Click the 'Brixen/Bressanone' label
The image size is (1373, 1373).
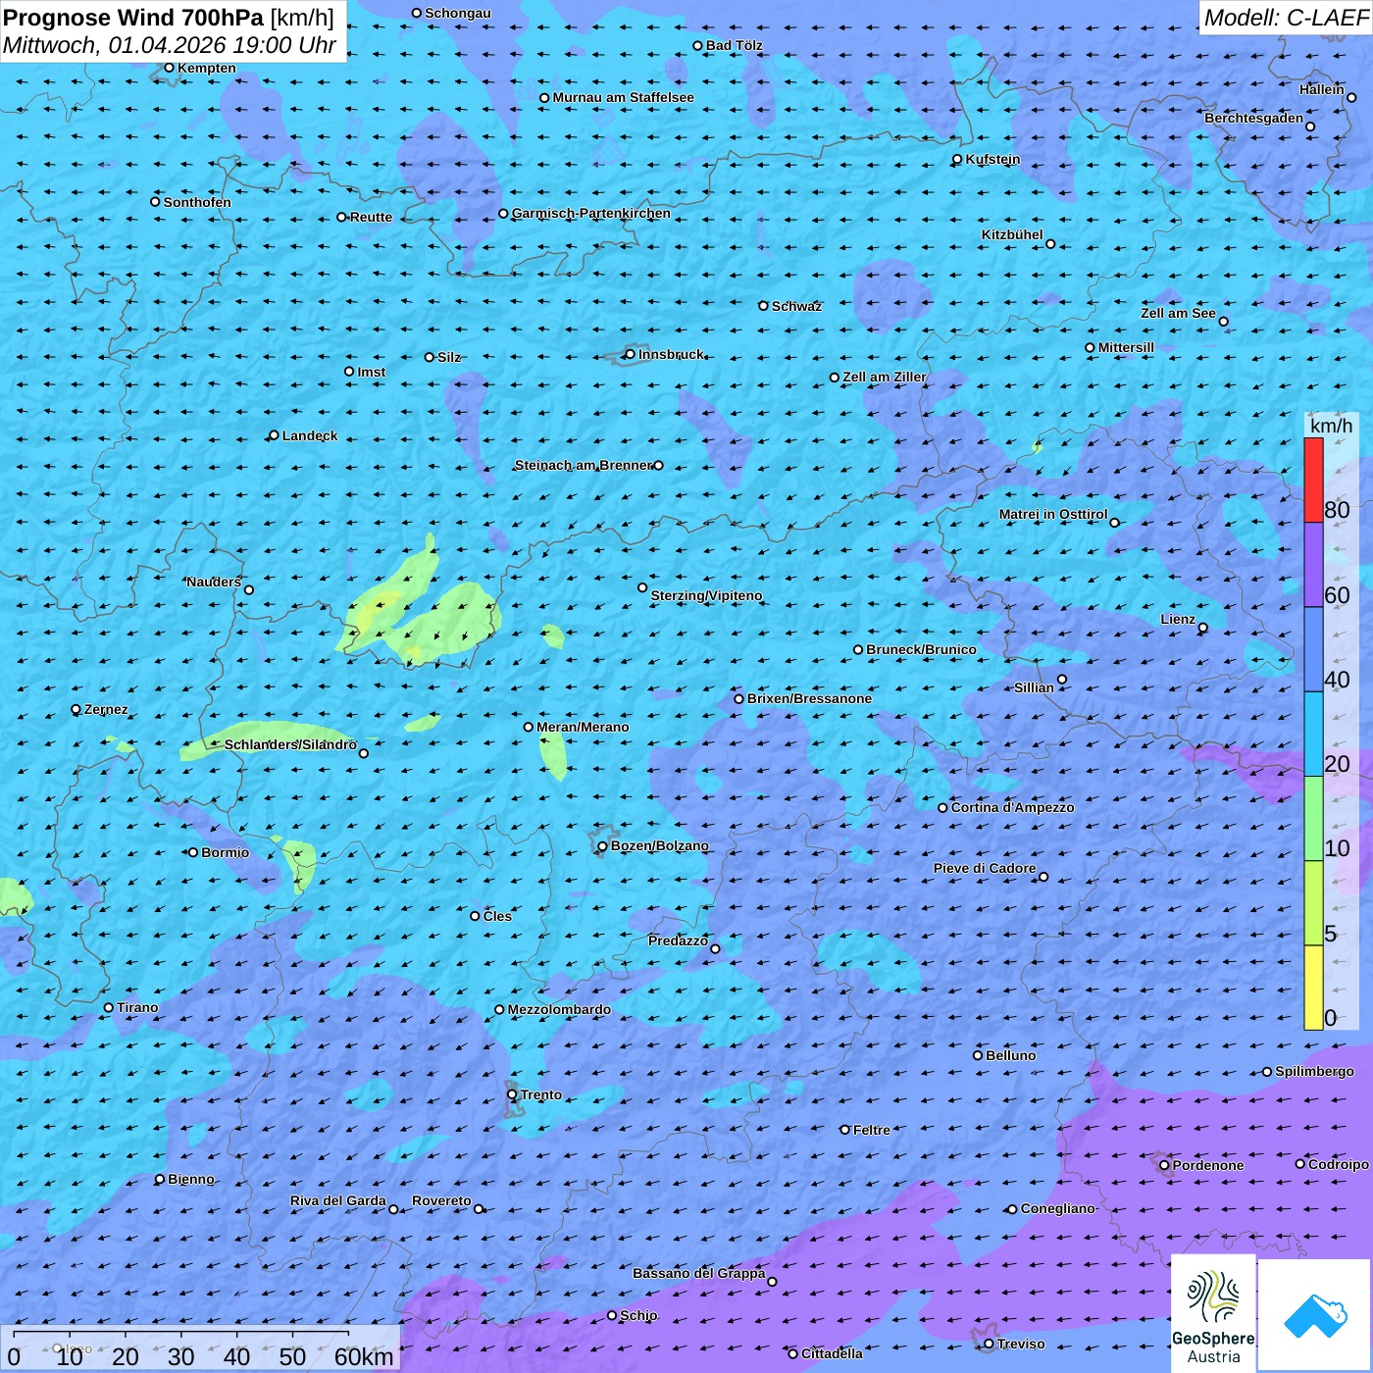click(809, 698)
